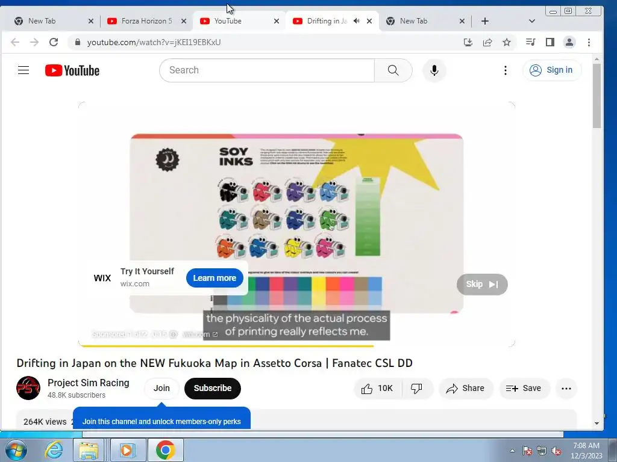Open the media controls toolbar icon
Viewport: 617px width, 462px height.
pos(530,42)
